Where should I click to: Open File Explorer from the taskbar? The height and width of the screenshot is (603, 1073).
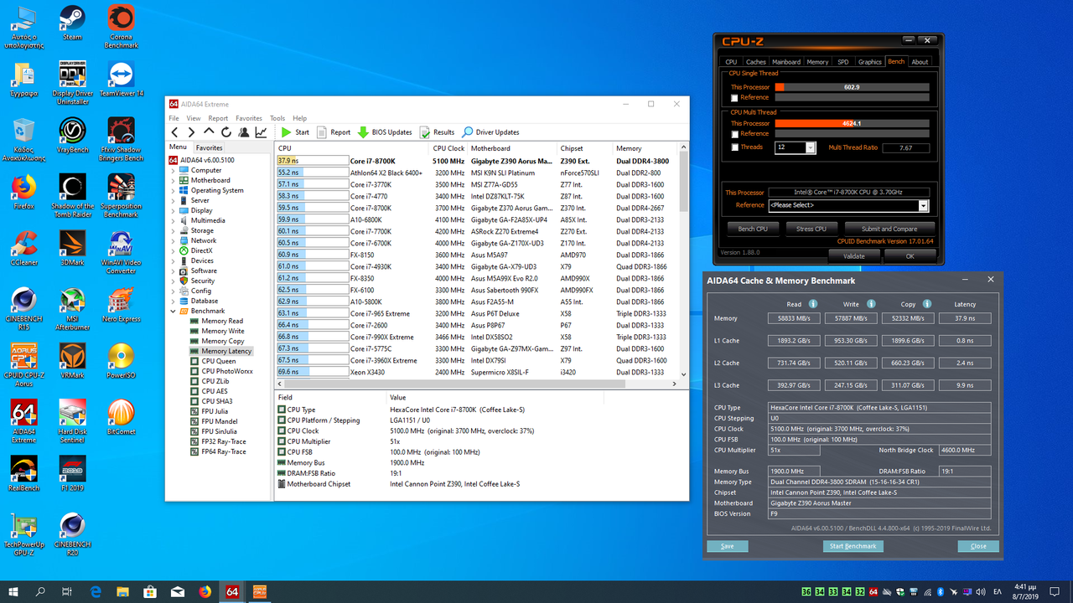[123, 591]
